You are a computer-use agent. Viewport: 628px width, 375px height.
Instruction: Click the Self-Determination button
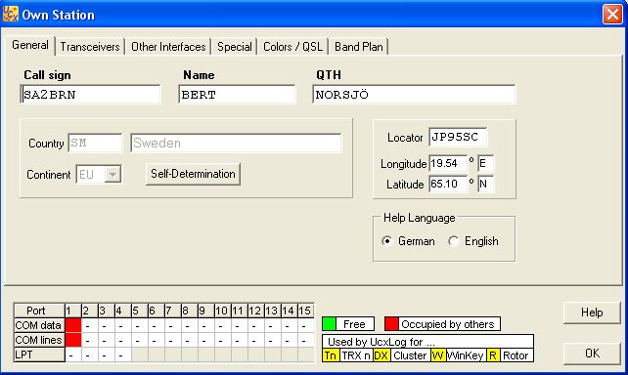click(193, 174)
